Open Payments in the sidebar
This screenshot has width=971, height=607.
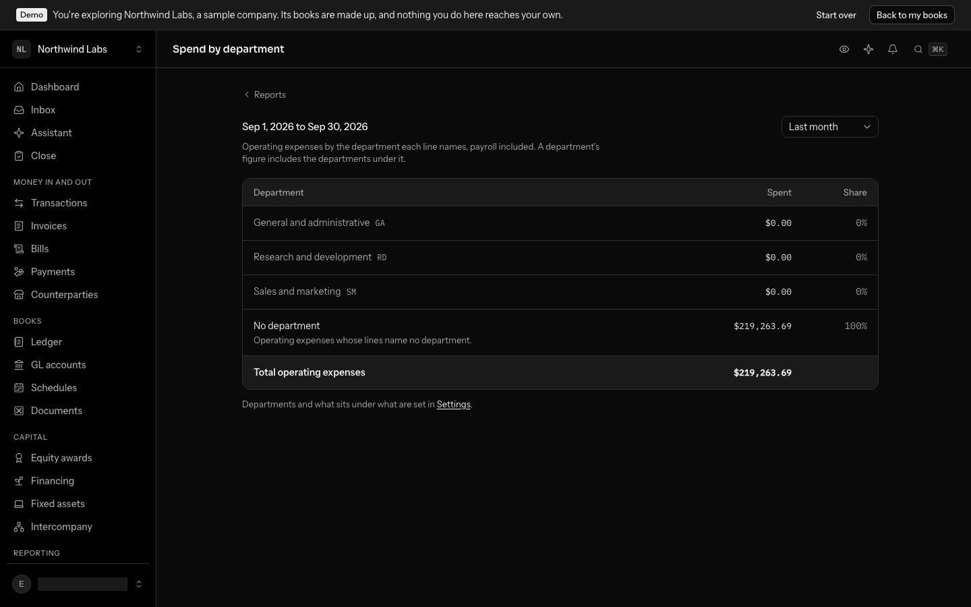click(78, 272)
